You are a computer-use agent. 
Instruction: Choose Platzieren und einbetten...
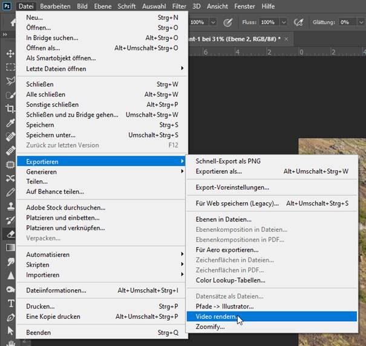(102, 218)
